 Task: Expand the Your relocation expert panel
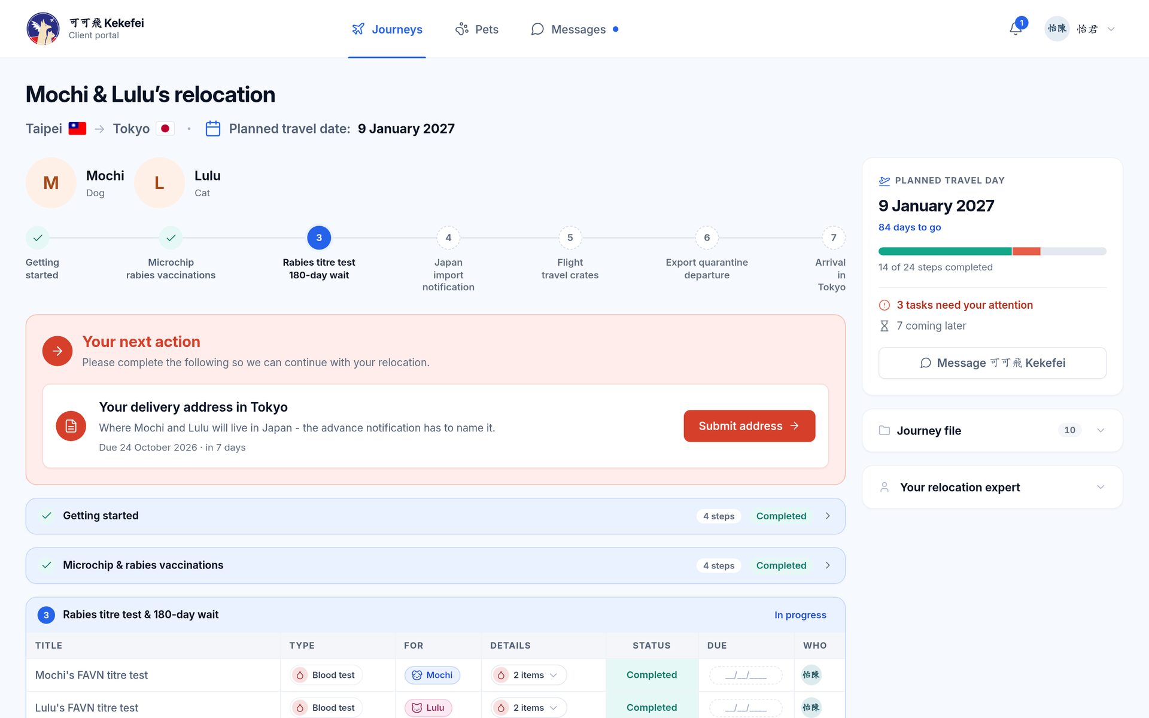point(992,487)
